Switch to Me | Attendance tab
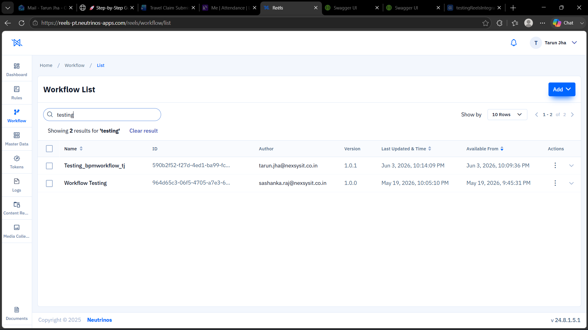Viewport: 588px width, 330px height. click(229, 8)
